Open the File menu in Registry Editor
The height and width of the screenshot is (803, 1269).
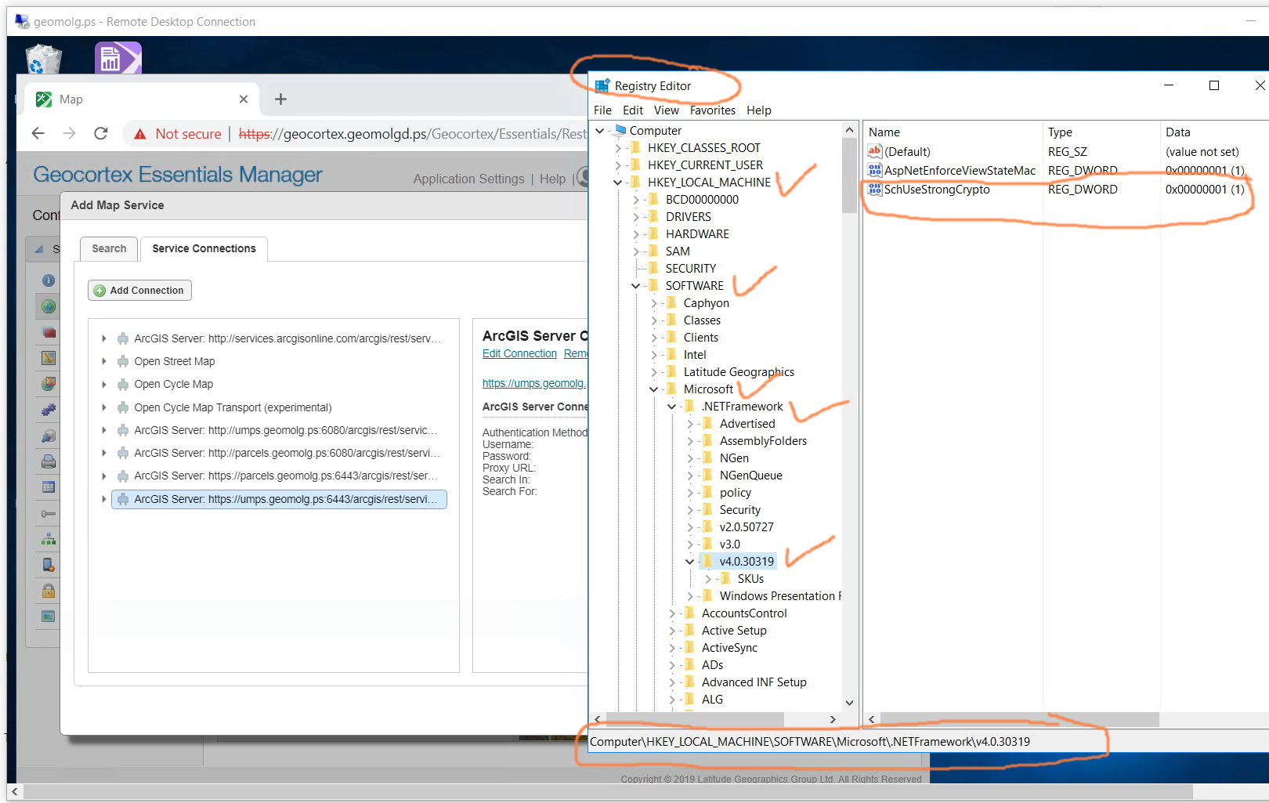[602, 110]
